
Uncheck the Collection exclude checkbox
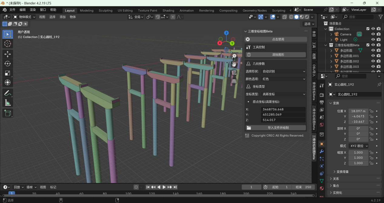[x=368, y=29]
